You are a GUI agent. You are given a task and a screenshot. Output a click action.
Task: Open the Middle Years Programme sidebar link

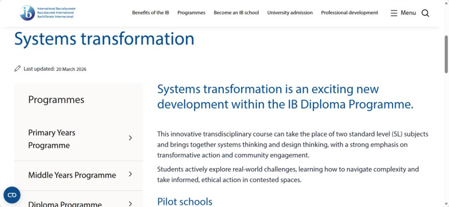click(72, 175)
